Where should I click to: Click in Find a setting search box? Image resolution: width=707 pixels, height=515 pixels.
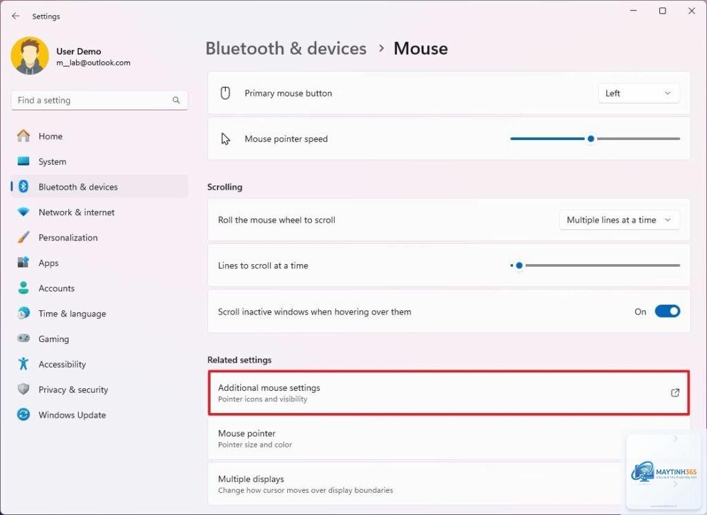click(x=99, y=100)
